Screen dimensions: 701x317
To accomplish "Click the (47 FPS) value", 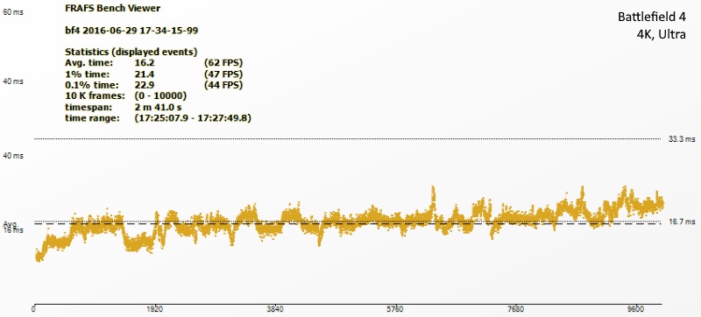I will (223, 74).
